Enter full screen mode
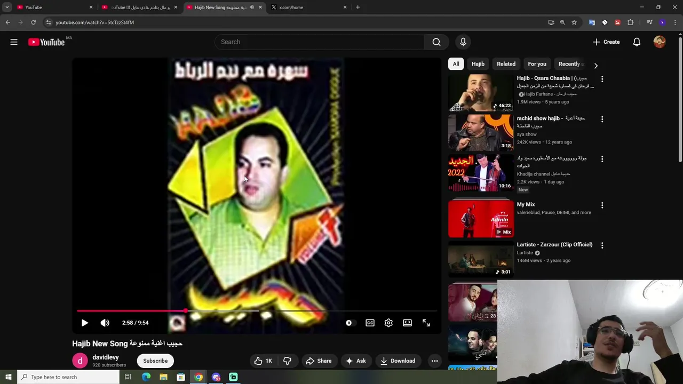Image resolution: width=683 pixels, height=384 pixels. (x=426, y=323)
